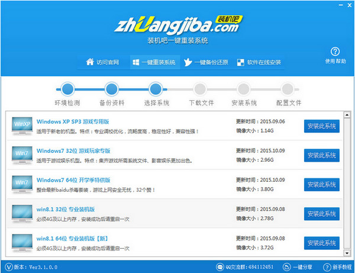Screen dimensions: 355x273
Task: Open the 访问官网 home tab
Action: (x=103, y=62)
